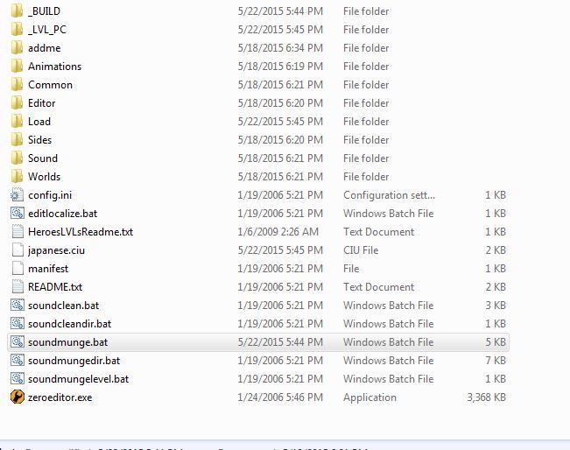
Task: Select the file name soundmunge.bat
Action: [x=68, y=342]
